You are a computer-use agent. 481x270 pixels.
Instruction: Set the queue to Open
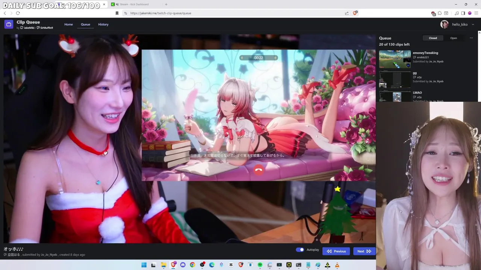454,38
